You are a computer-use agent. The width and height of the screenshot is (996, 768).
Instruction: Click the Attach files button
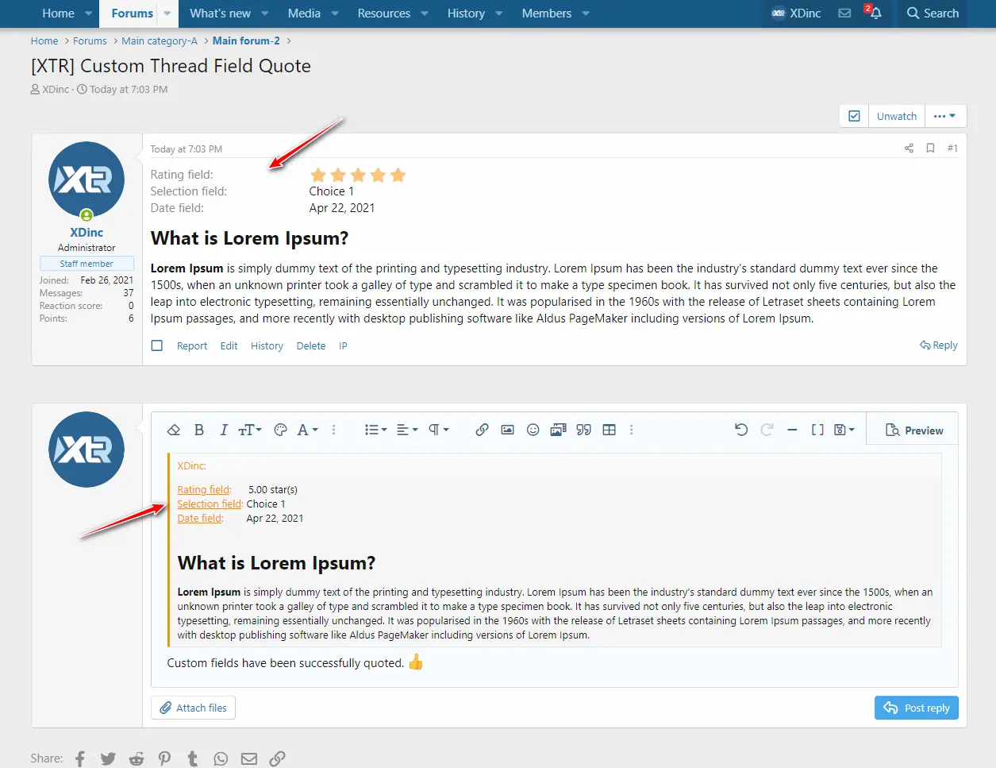click(193, 708)
